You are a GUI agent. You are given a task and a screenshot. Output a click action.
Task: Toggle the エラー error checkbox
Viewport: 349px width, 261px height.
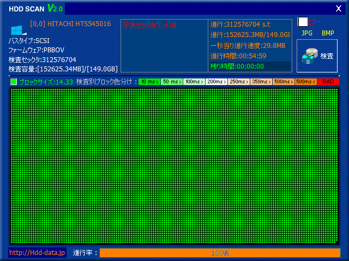[303, 22]
